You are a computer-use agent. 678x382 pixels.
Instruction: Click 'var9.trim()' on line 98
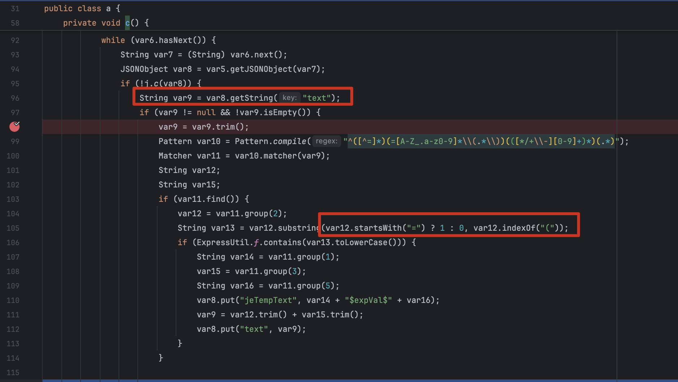coord(218,127)
